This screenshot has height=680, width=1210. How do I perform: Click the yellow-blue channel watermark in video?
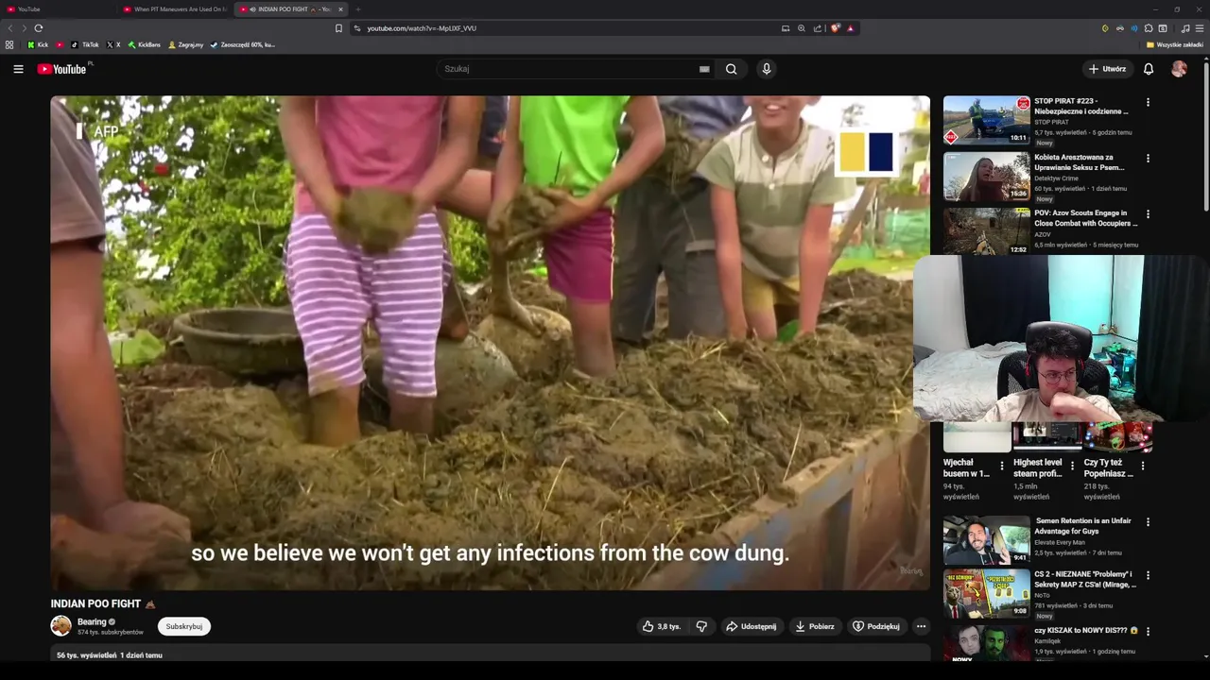click(x=867, y=152)
